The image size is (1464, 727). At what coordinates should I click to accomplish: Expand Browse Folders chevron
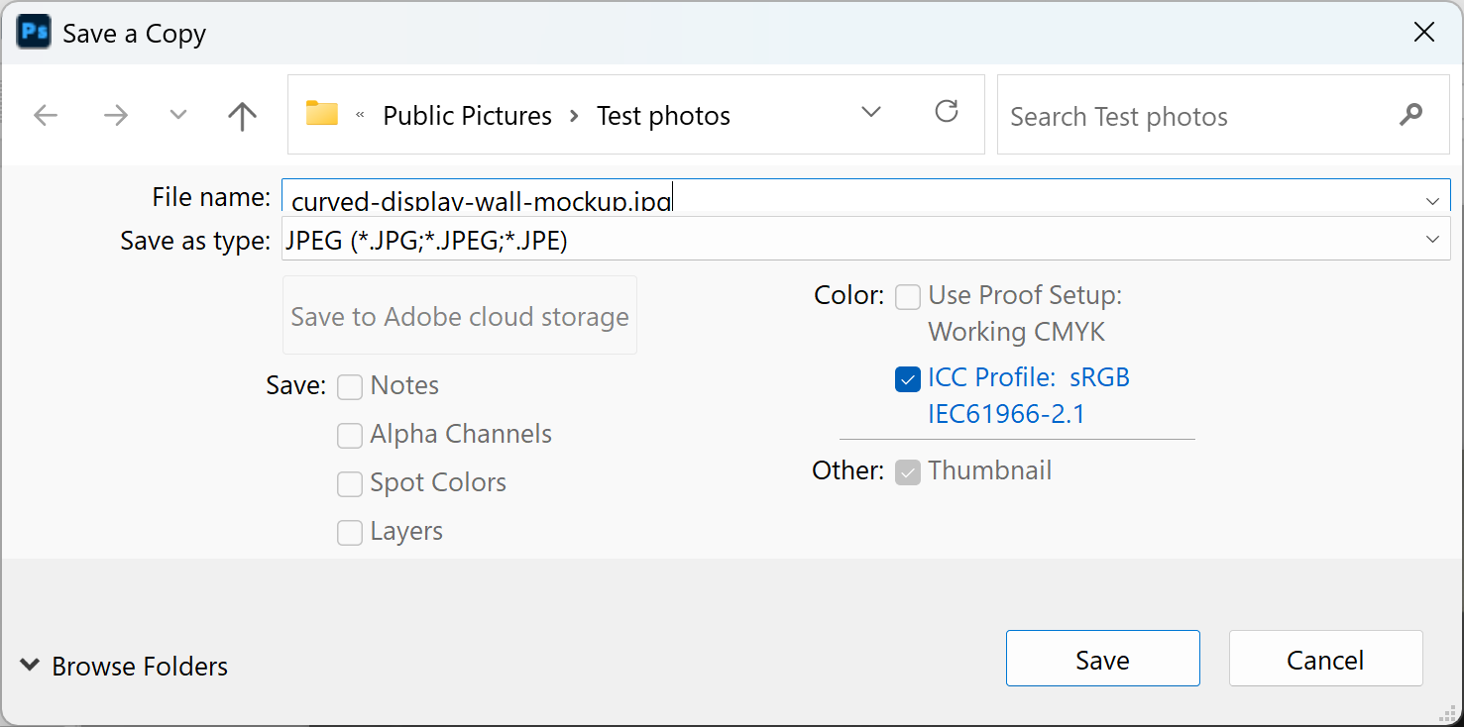click(x=31, y=665)
